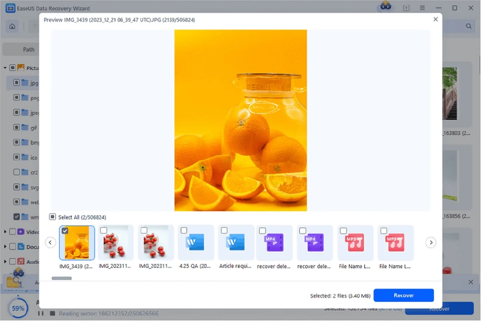Click the Path column header
This screenshot has width=499, height=333.
(x=28, y=49)
